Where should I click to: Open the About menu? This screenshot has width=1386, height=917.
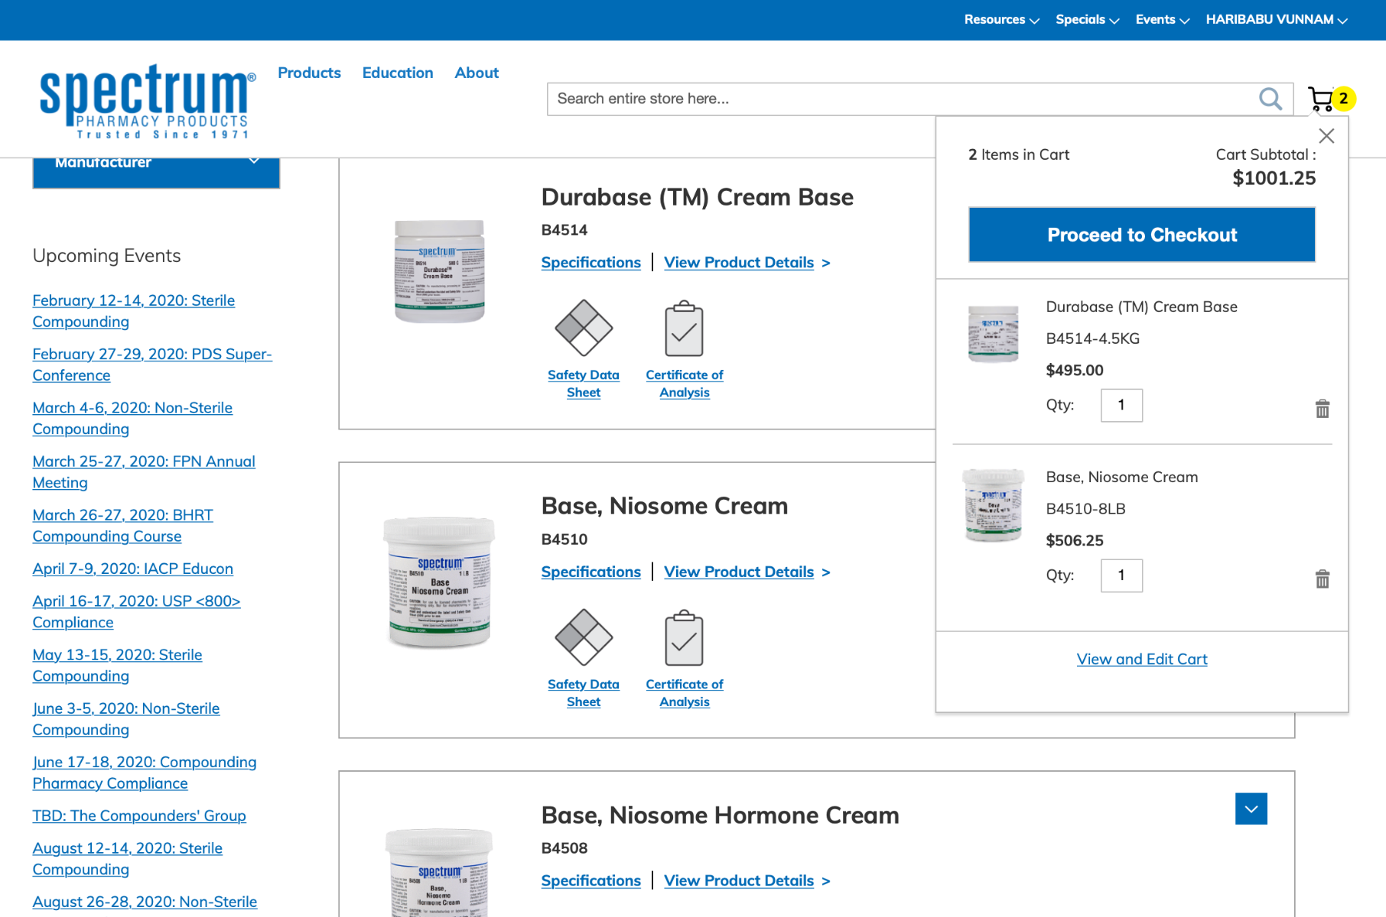(477, 73)
